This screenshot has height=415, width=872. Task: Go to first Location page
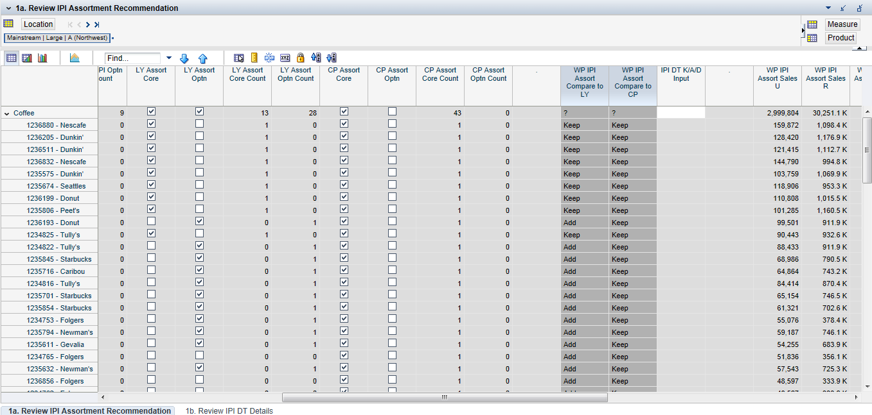pyautogui.click(x=70, y=24)
